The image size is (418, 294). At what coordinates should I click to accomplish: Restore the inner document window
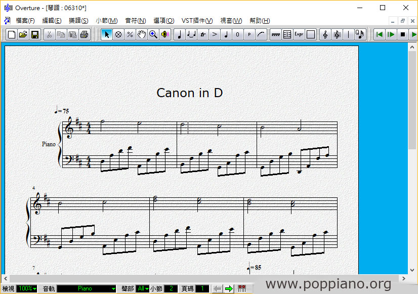402,21
